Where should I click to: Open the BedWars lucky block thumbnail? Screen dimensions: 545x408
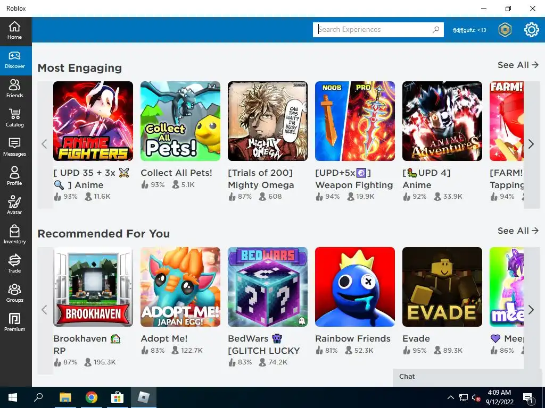(x=268, y=287)
